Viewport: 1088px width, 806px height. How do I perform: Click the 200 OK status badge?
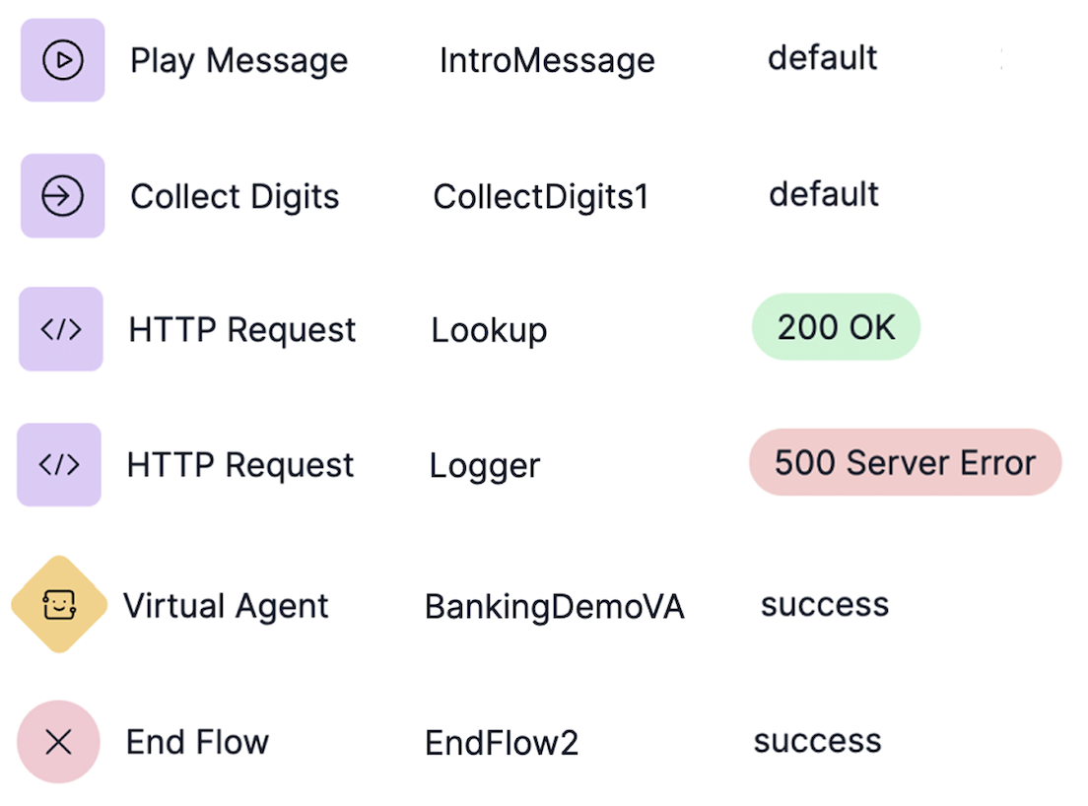[836, 327]
